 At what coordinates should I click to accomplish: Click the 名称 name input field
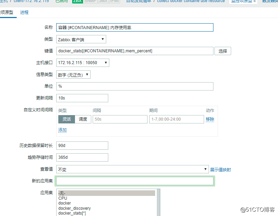click(x=135, y=27)
